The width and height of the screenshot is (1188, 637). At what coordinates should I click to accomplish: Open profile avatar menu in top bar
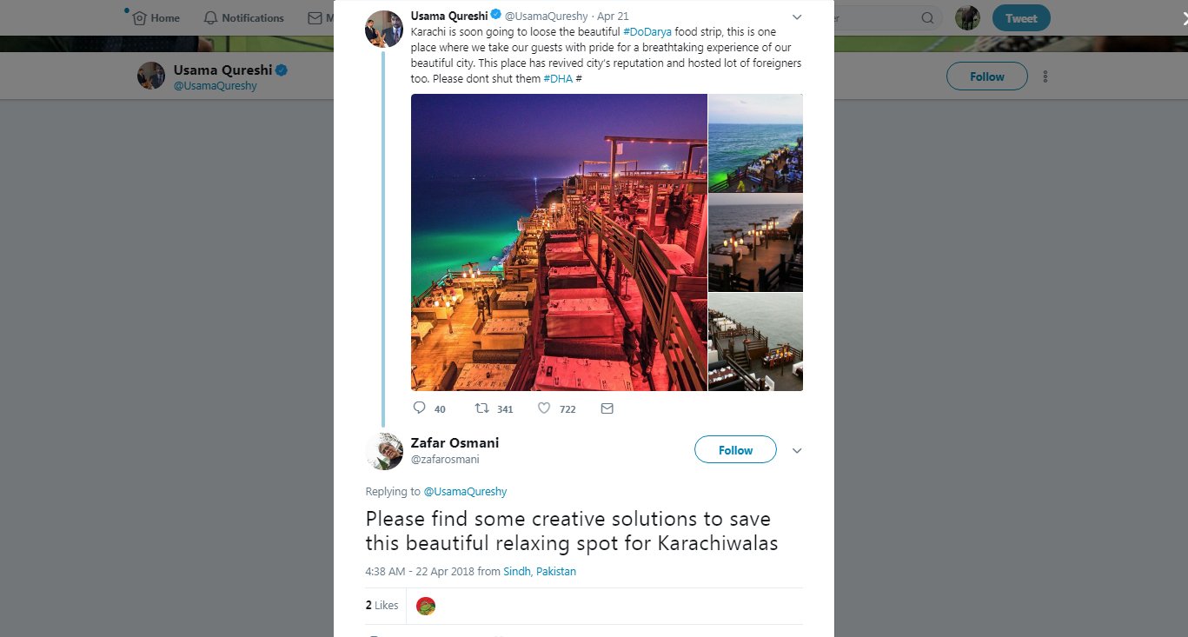tap(967, 18)
